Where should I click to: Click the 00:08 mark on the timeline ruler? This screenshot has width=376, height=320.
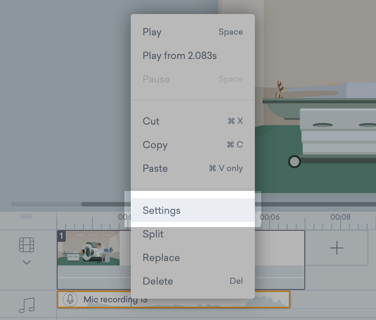(x=340, y=217)
